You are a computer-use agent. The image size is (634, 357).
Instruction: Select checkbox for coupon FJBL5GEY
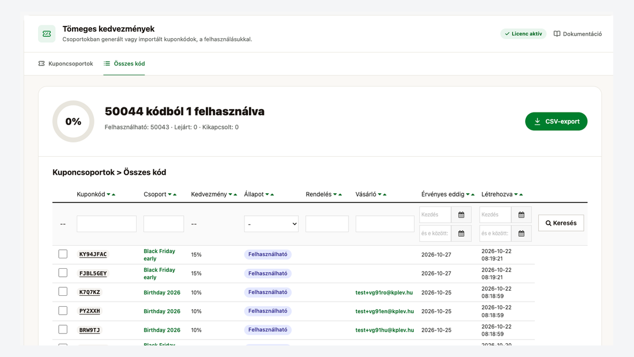coord(63,273)
